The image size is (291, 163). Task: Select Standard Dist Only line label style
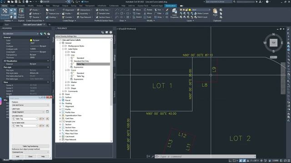81,61
